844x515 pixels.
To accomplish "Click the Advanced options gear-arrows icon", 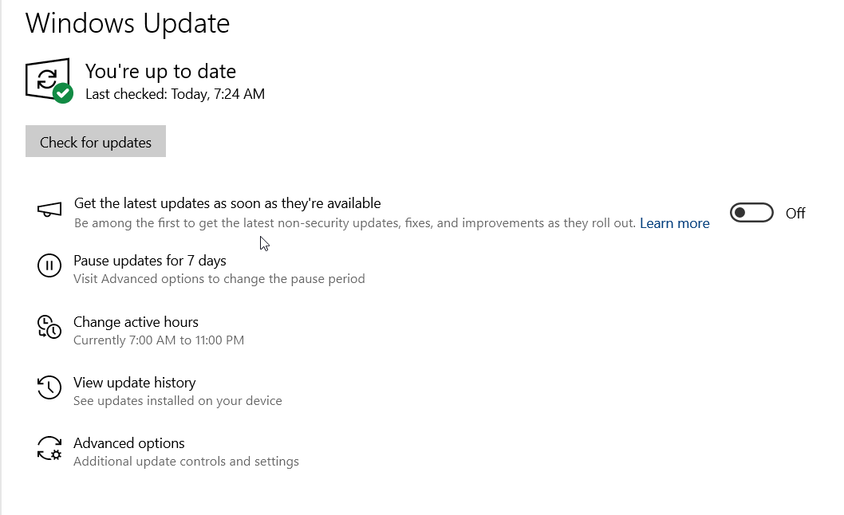I will (49, 449).
